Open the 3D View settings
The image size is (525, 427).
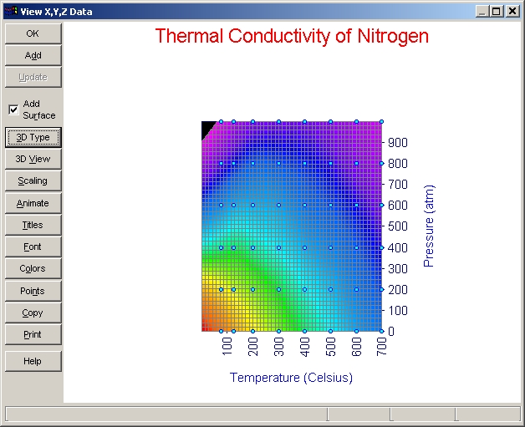33,159
